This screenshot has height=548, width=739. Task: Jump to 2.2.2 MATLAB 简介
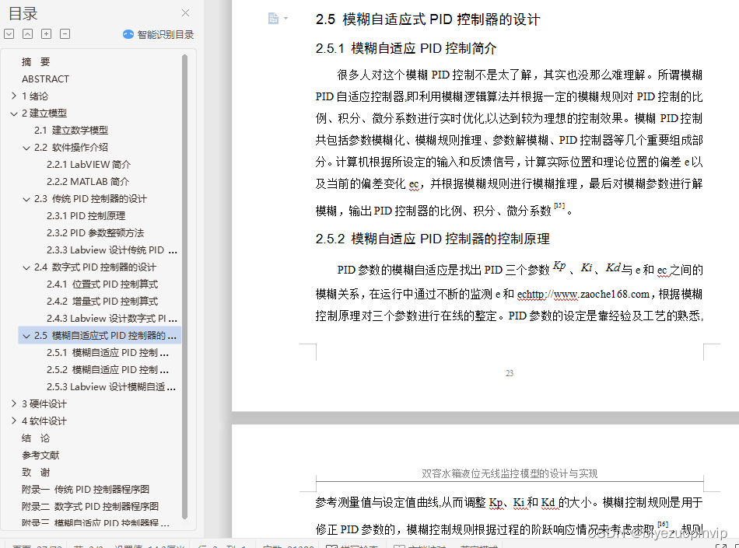88,181
